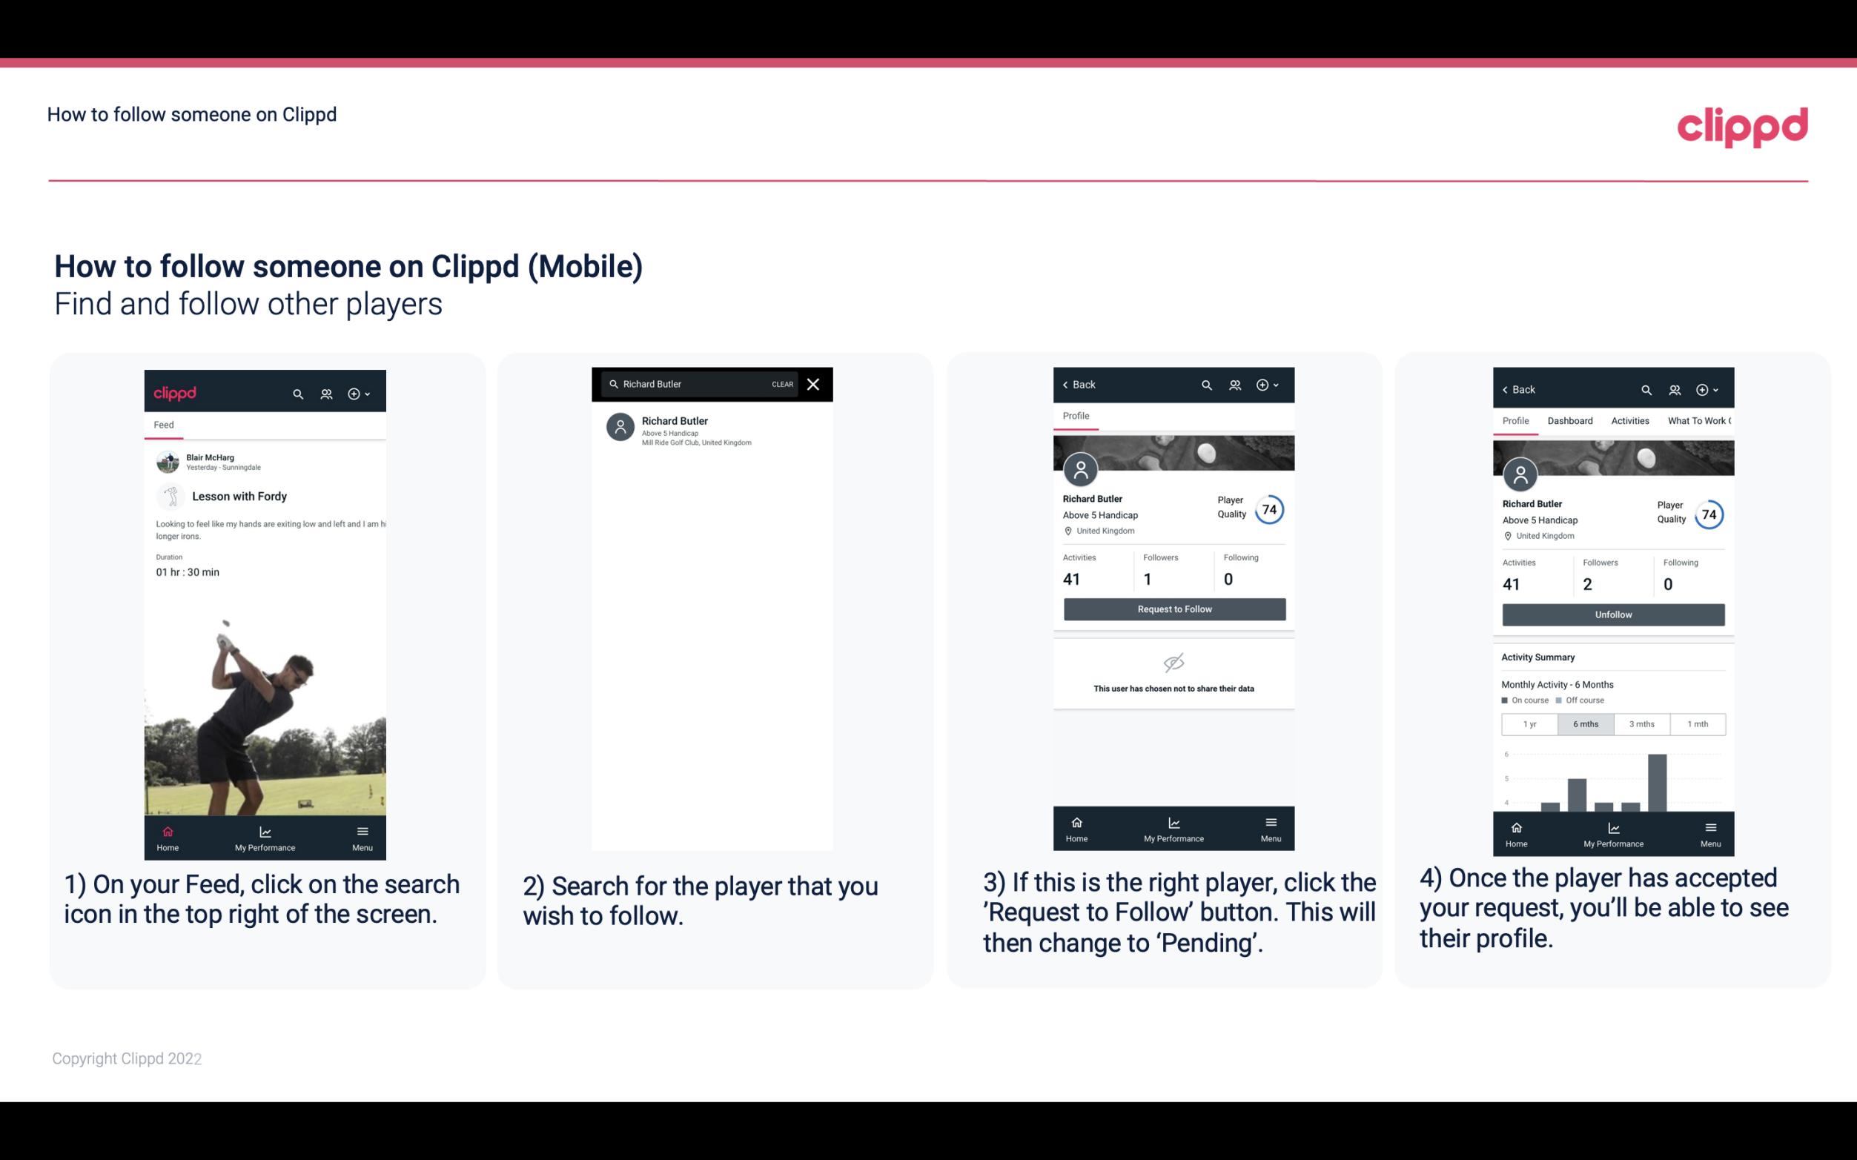Click the Home icon in bottom navigation
This screenshot has width=1857, height=1160.
pyautogui.click(x=167, y=831)
